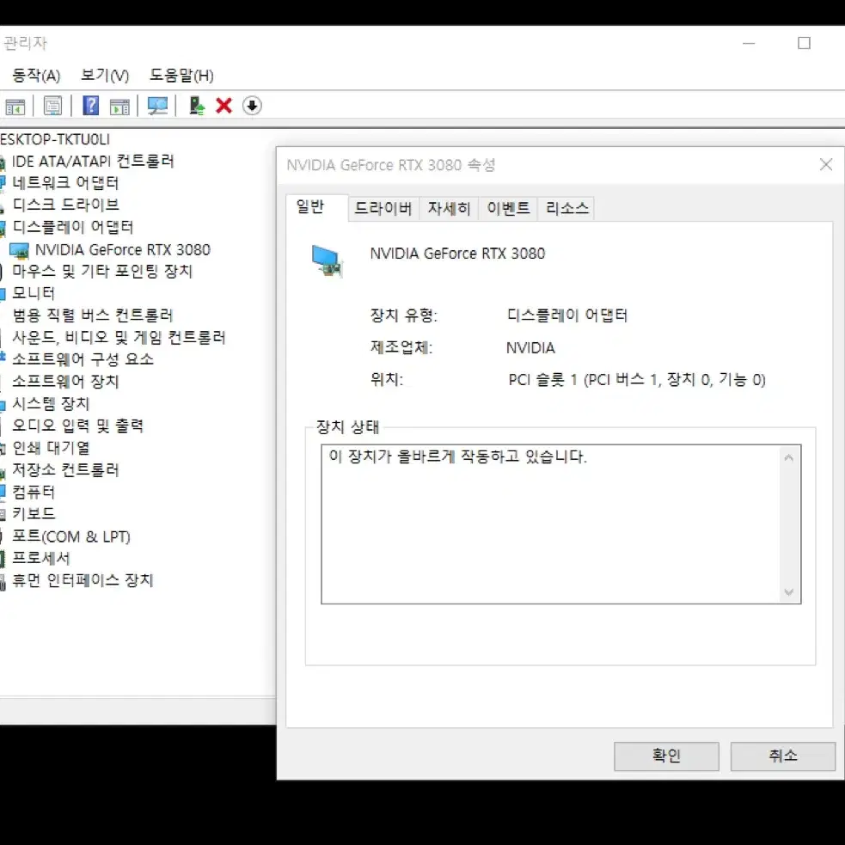
Task: Switch to the 리소스 tab
Action: [567, 209]
